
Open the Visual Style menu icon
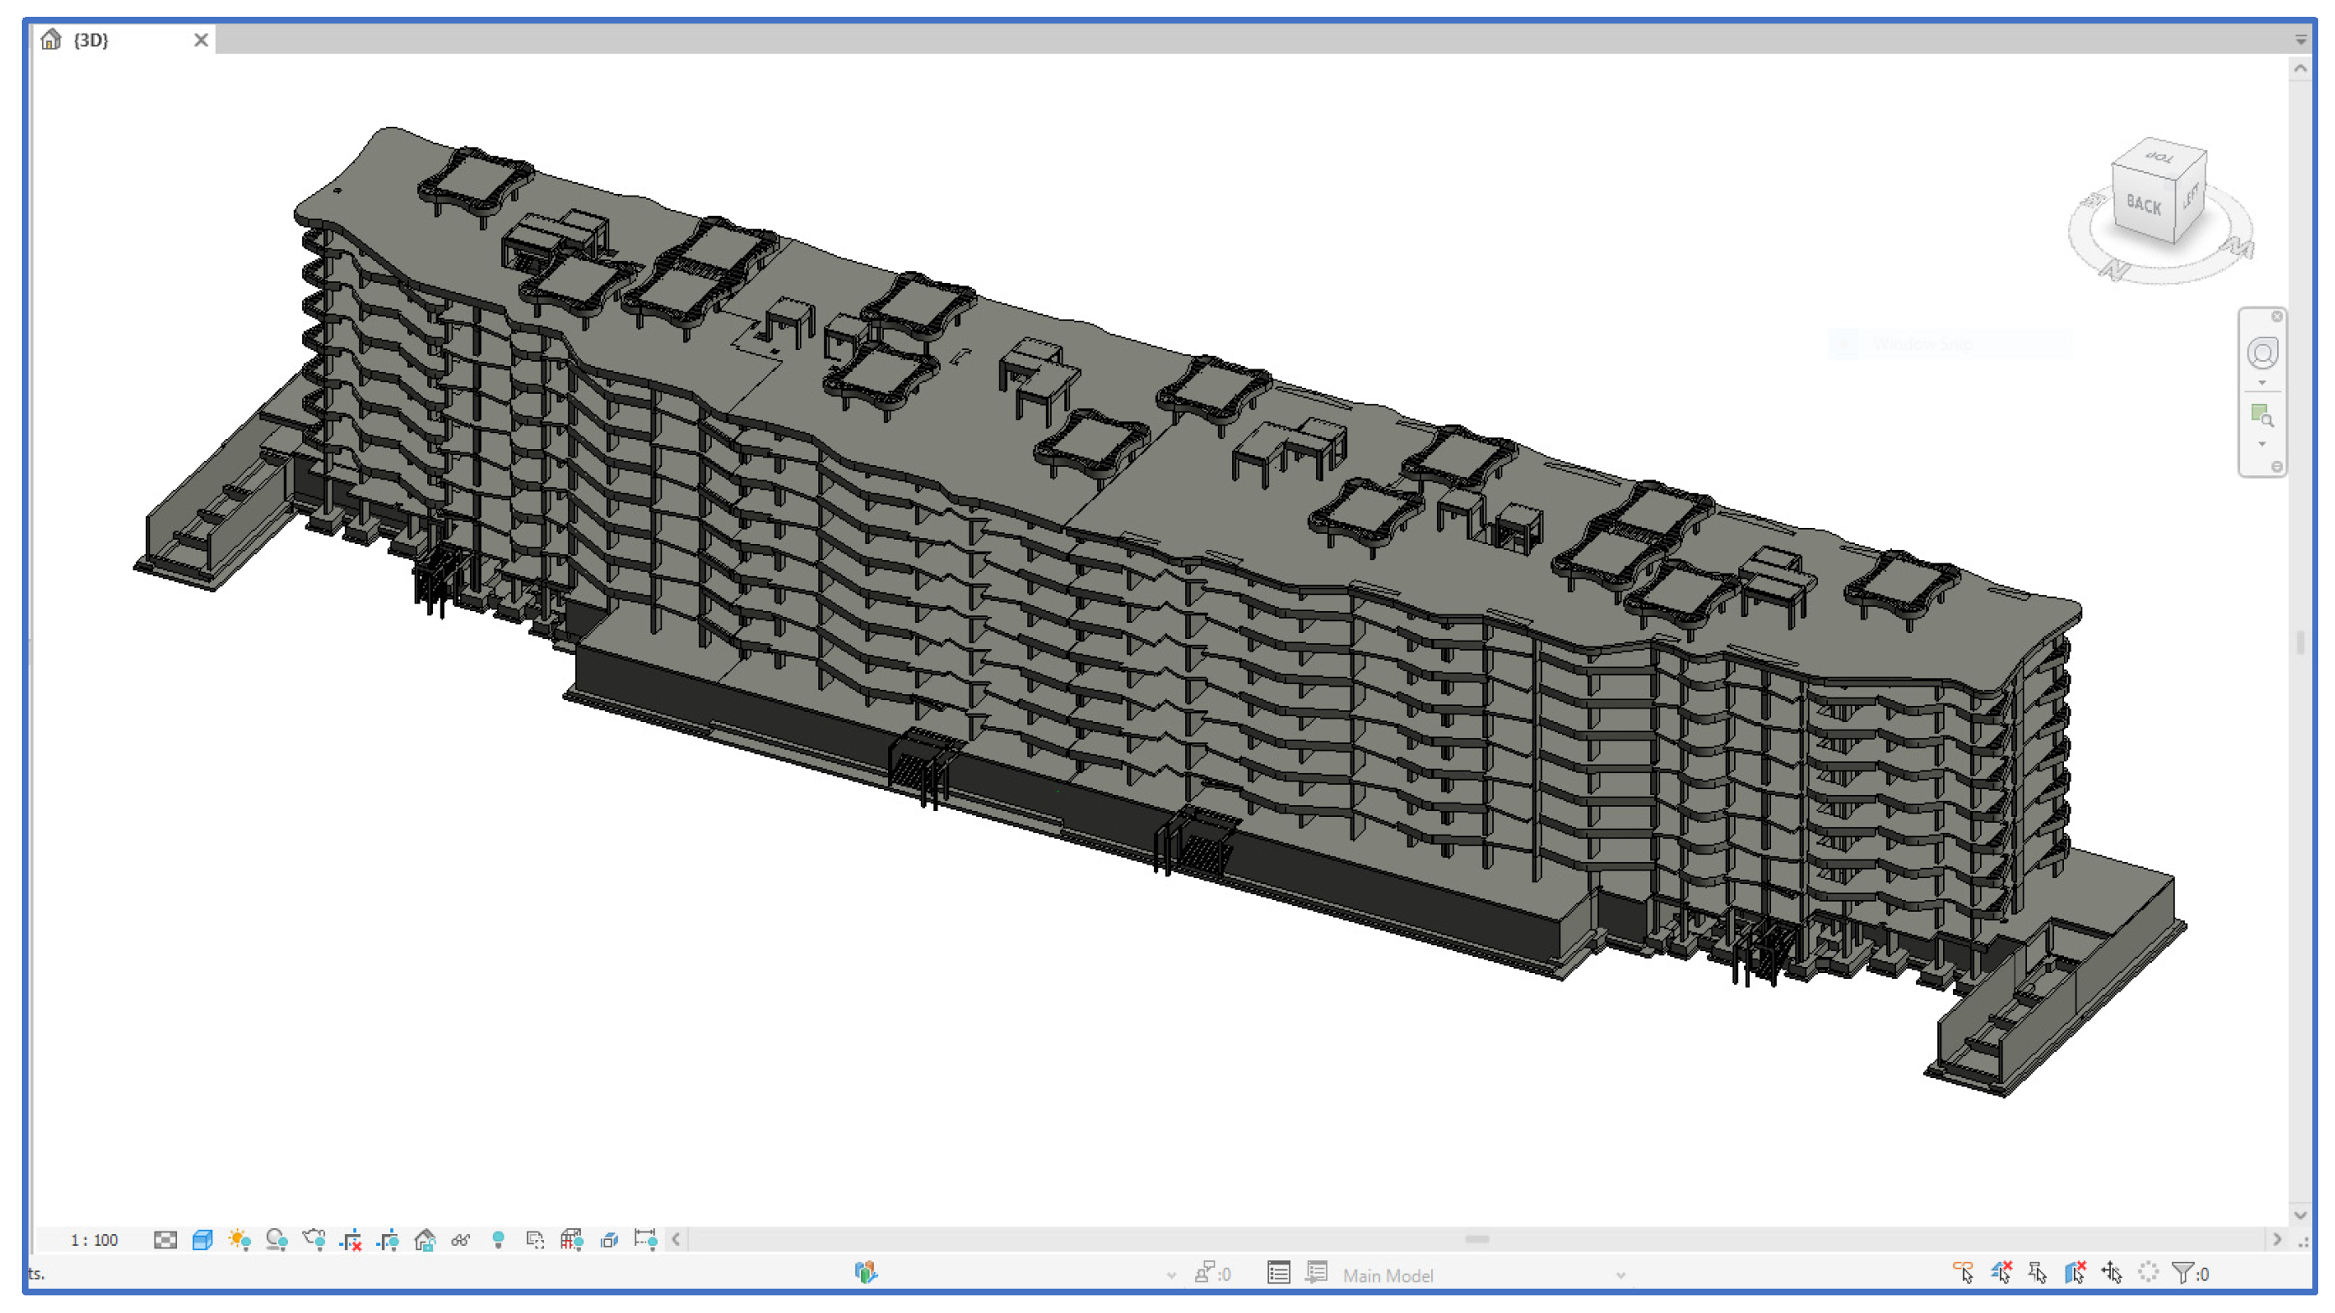[x=202, y=1240]
